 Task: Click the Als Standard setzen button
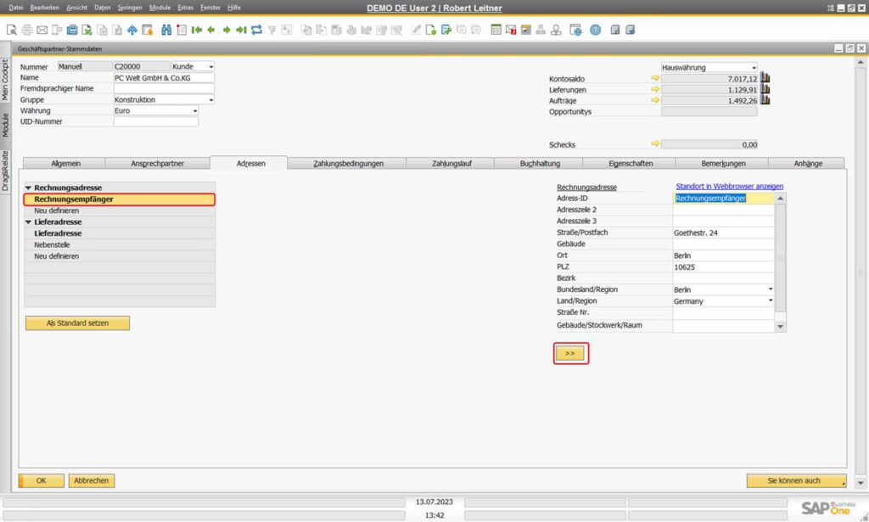(x=77, y=323)
